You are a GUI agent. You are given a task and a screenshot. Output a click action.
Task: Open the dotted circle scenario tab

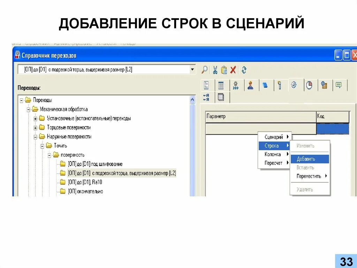coord(294,85)
